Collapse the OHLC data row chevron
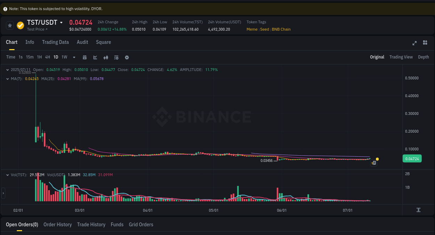The height and width of the screenshot is (235, 435). (x=8, y=70)
